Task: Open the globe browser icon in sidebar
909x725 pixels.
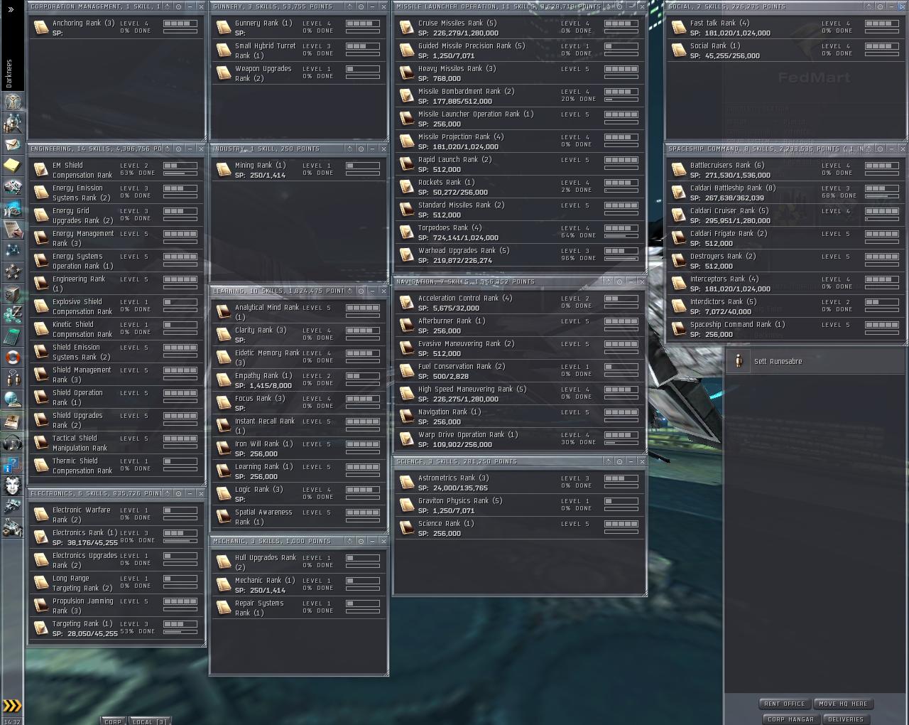Action: click(12, 399)
